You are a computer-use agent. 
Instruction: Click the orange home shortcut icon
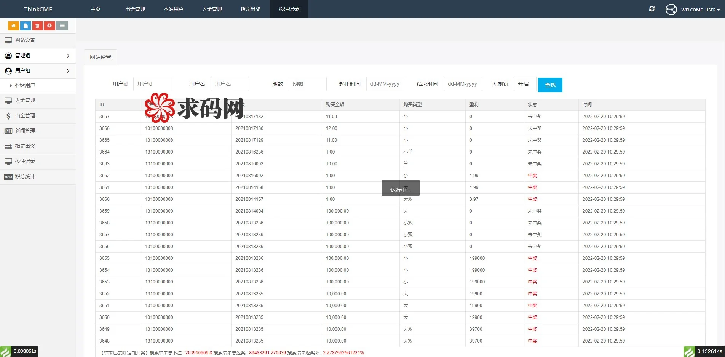pyautogui.click(x=13, y=26)
